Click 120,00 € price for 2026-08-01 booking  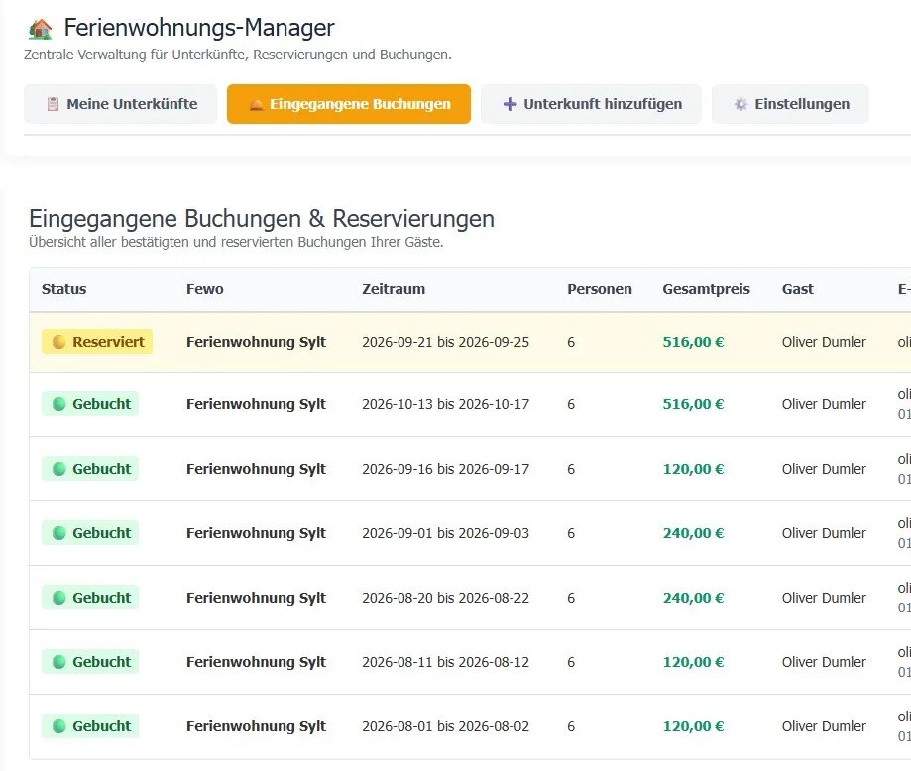coord(693,726)
